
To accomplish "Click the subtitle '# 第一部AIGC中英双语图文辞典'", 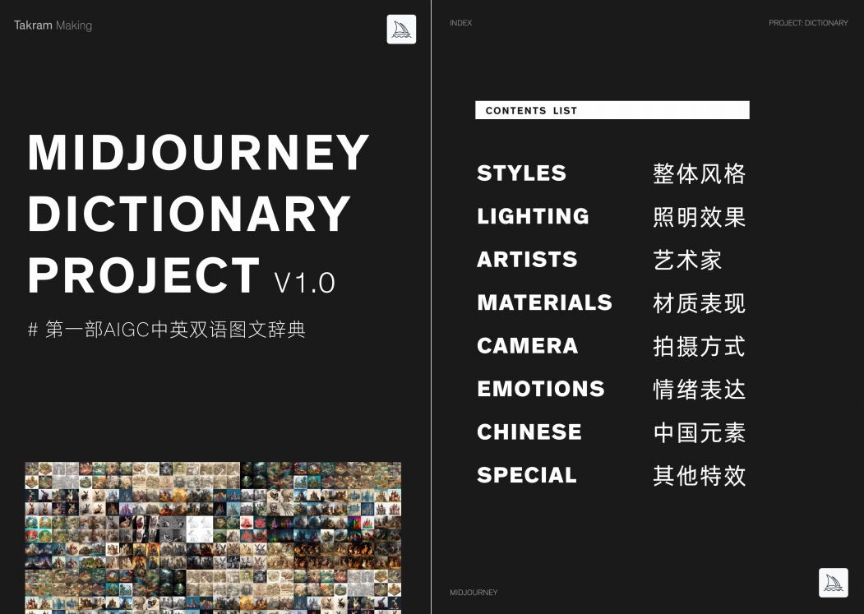I will point(167,330).
